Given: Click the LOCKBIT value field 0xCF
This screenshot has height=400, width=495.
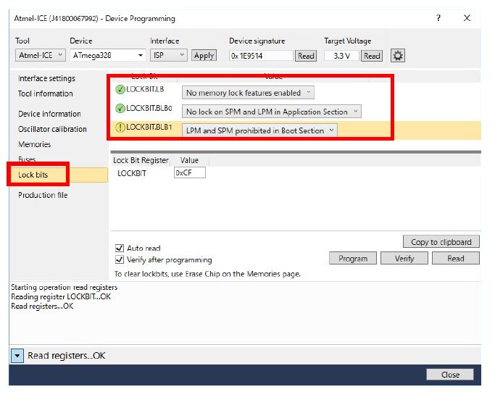Looking at the screenshot, I should (x=189, y=172).
